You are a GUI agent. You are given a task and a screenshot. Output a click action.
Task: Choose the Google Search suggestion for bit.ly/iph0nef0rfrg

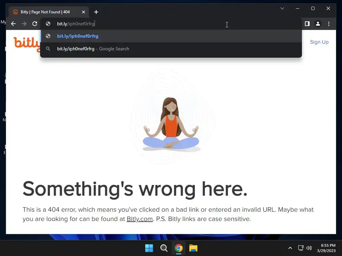[x=171, y=49]
